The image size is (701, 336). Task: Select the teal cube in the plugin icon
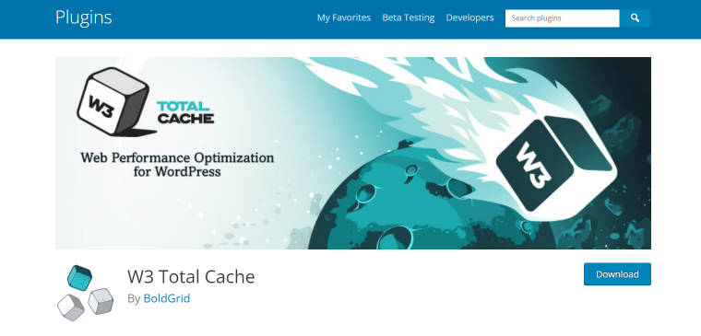click(79, 277)
